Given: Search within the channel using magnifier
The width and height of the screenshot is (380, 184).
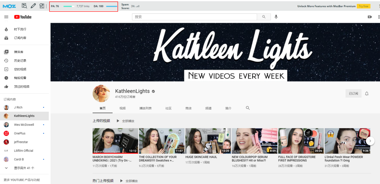Looking at the screenshot, I should pos(248,108).
